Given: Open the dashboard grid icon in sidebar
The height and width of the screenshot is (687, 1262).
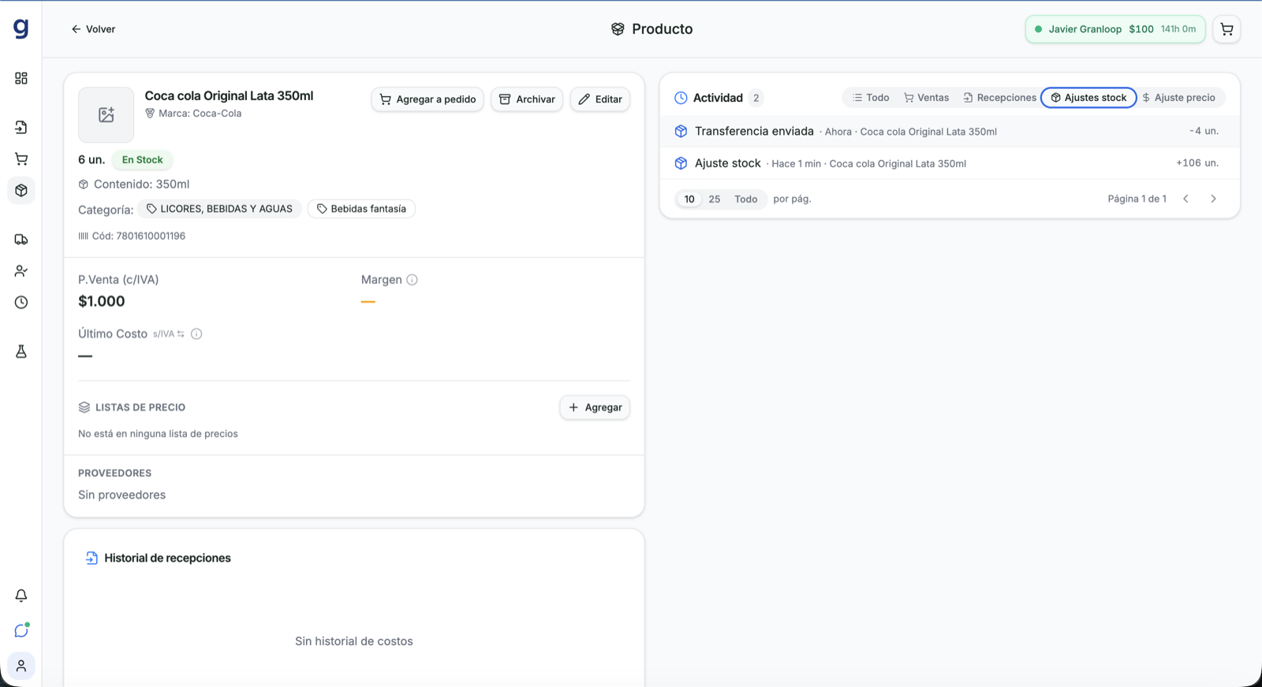Looking at the screenshot, I should pos(21,78).
